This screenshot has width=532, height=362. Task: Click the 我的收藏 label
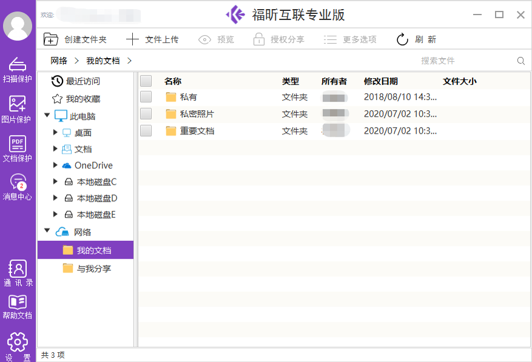click(83, 99)
